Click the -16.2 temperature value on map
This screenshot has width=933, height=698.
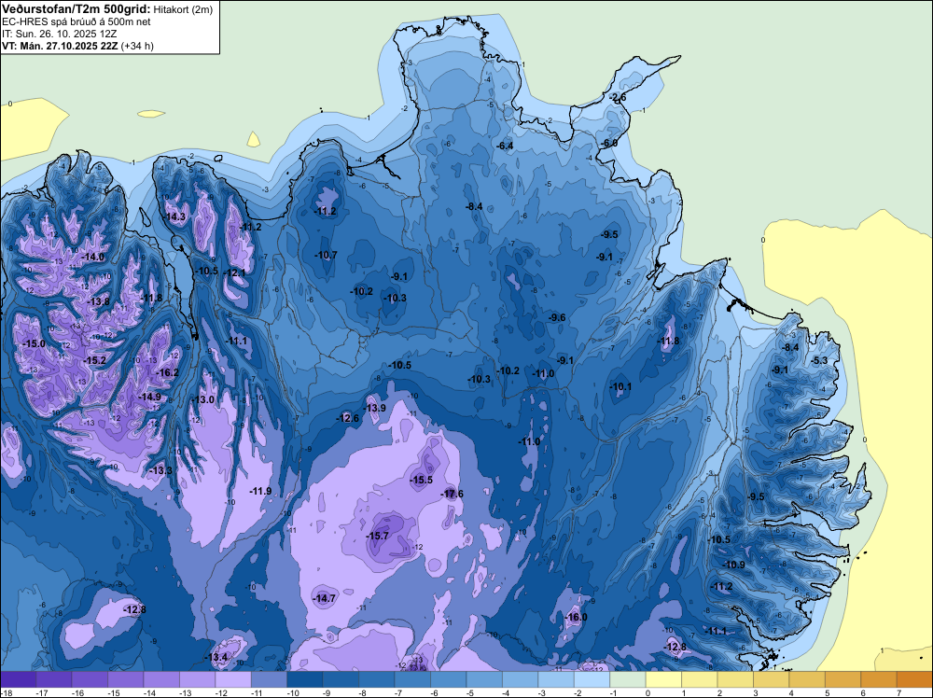(167, 372)
